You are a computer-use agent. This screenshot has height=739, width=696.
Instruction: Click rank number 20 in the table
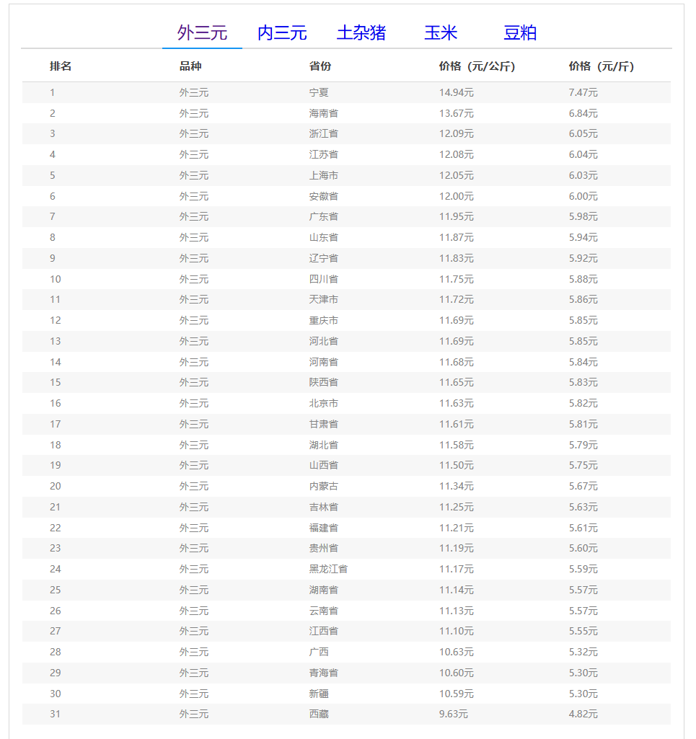pos(56,486)
